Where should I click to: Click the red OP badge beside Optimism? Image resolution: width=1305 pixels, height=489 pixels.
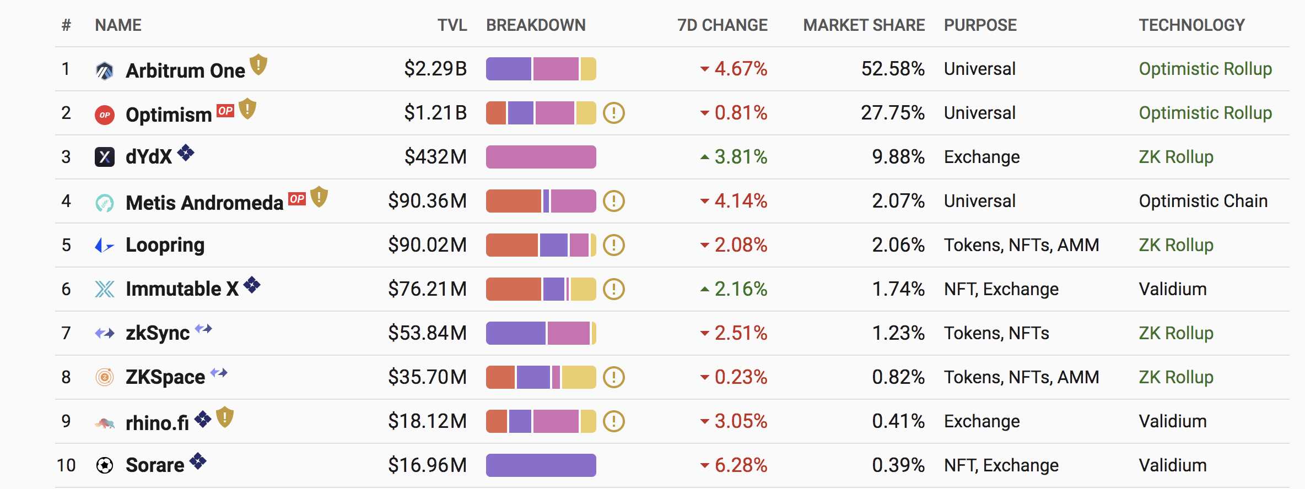tap(225, 111)
